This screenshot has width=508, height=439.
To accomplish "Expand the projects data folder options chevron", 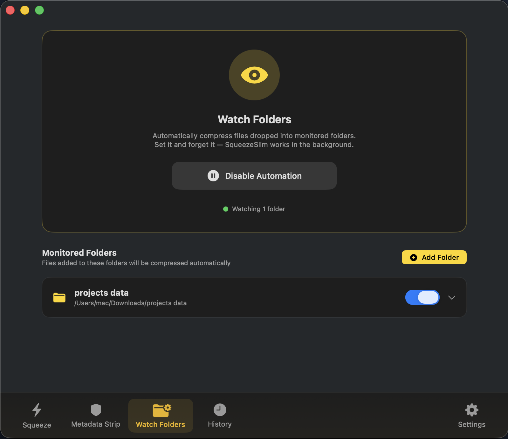I will tap(451, 297).
